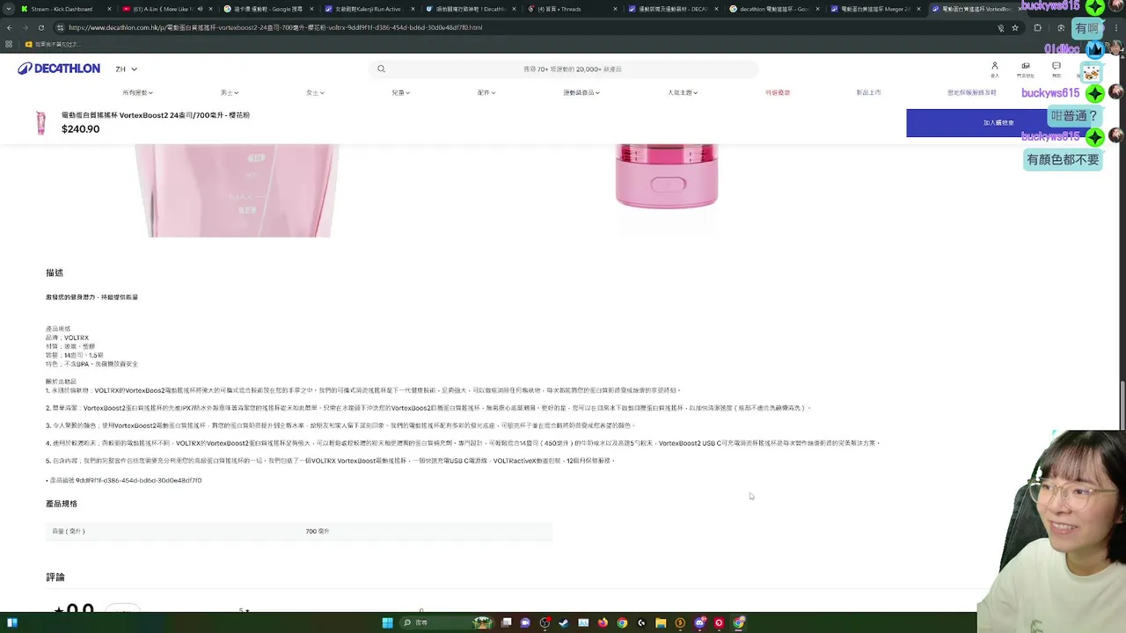Open the purple chat app in taskbar

coord(525,622)
